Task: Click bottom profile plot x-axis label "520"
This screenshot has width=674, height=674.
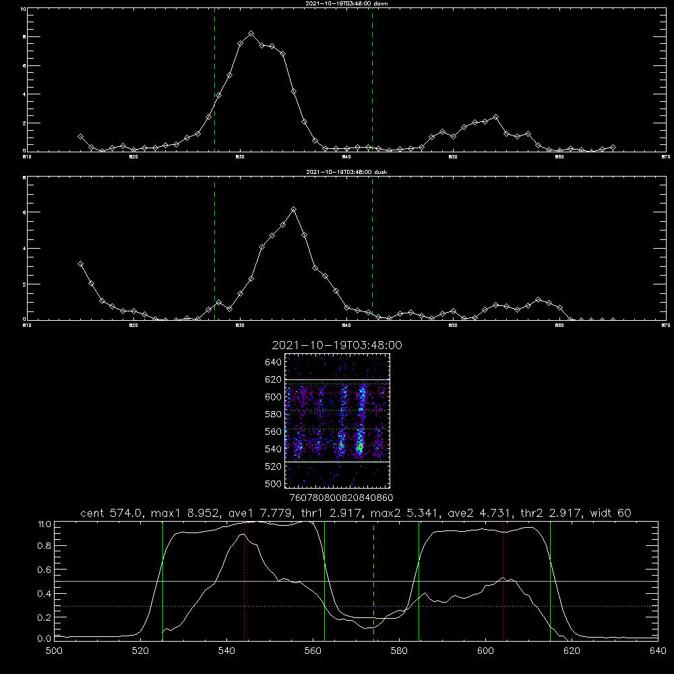Action: 141,651
